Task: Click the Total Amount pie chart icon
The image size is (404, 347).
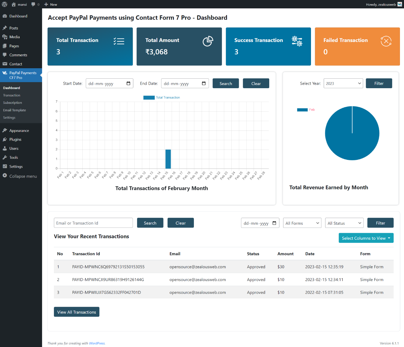Action: tap(208, 41)
